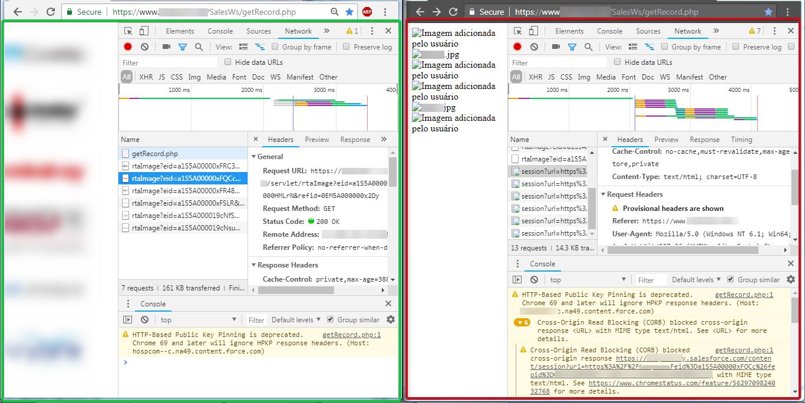Click the Adblock Plus extension icon
The image size is (805, 403).
pyautogui.click(x=367, y=12)
